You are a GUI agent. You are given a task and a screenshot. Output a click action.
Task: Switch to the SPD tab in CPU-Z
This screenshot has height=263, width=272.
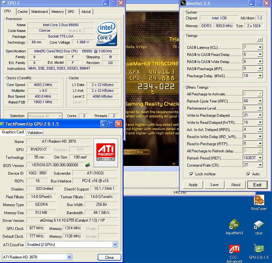pos(71,12)
